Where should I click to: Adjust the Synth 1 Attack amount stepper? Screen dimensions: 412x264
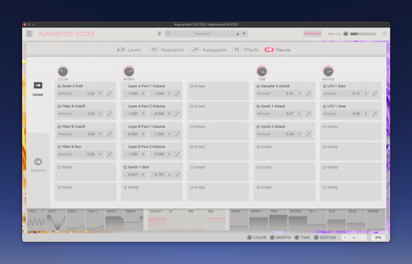click(x=298, y=114)
